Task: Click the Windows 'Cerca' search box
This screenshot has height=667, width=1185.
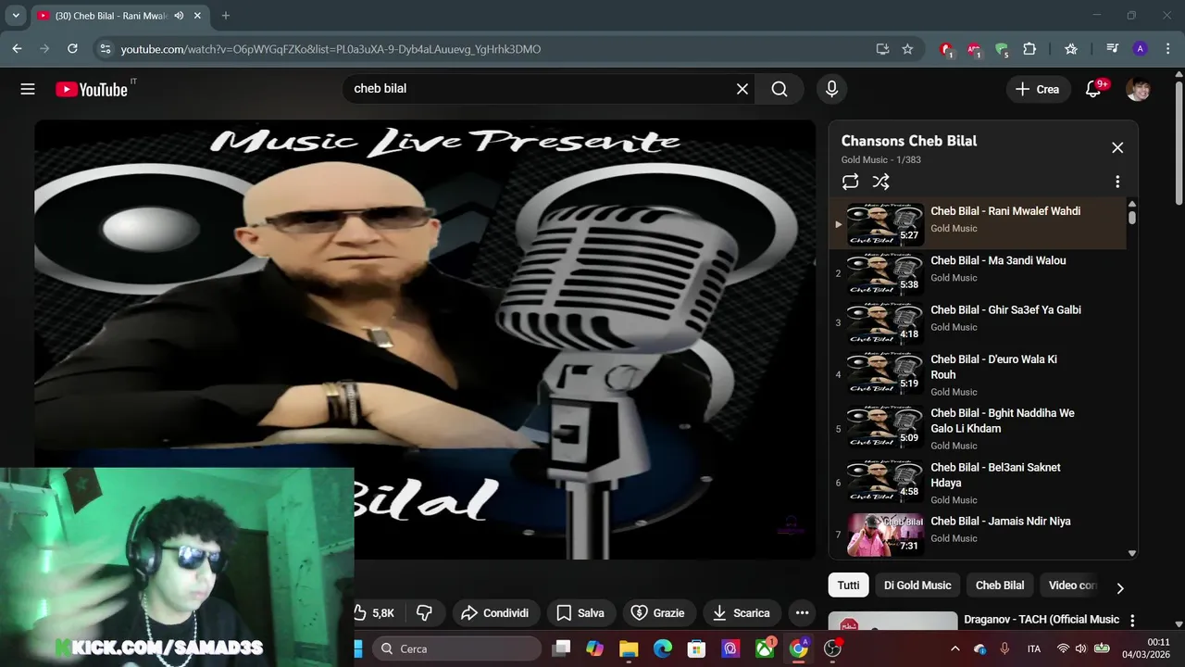Action: pos(457,648)
